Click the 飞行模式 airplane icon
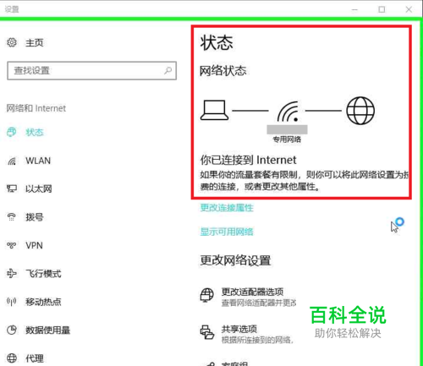 (12, 273)
